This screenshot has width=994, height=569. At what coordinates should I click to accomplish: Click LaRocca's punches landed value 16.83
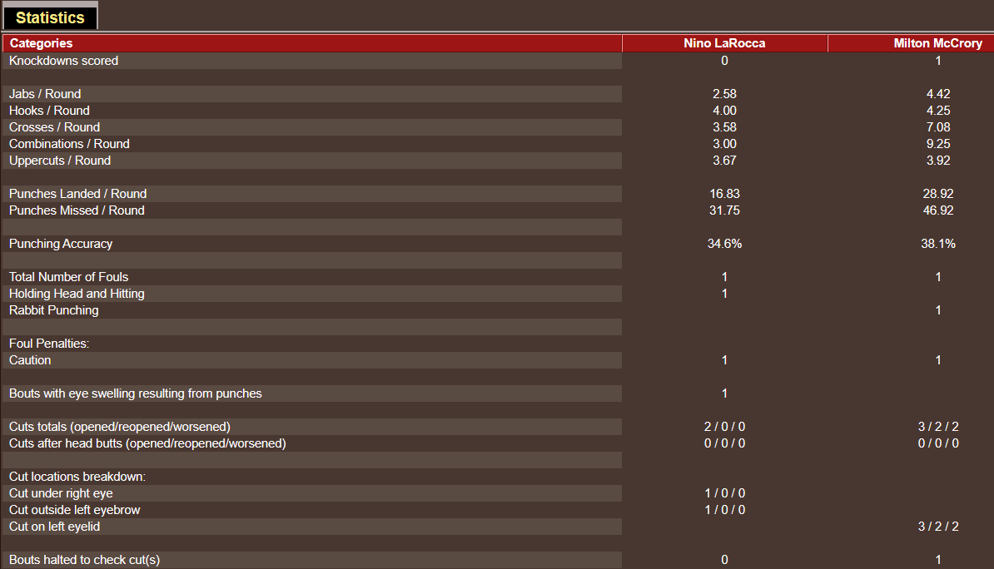click(x=724, y=194)
